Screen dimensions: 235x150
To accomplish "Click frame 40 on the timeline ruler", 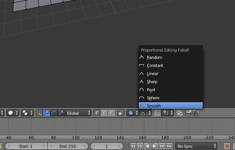I will click(x=9, y=137).
